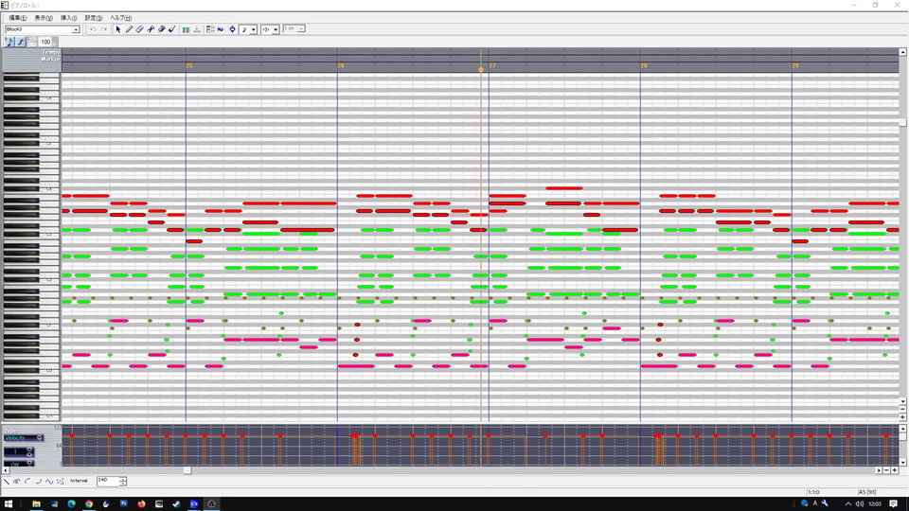Select the straight line drawing tool
This screenshot has width=909, height=511.
[x=7, y=482]
